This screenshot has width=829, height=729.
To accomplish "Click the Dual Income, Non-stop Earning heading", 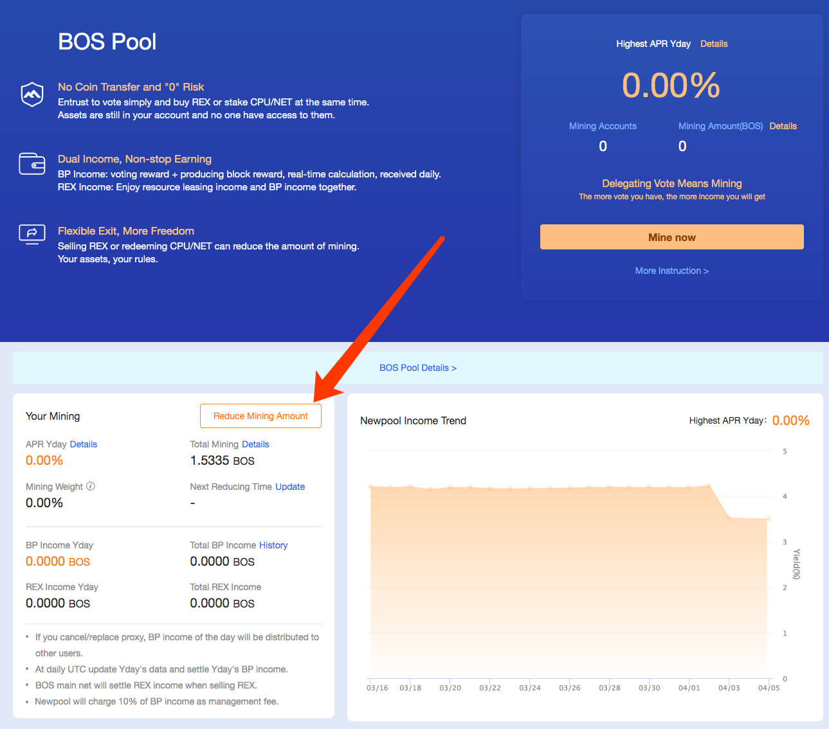I will click(134, 159).
